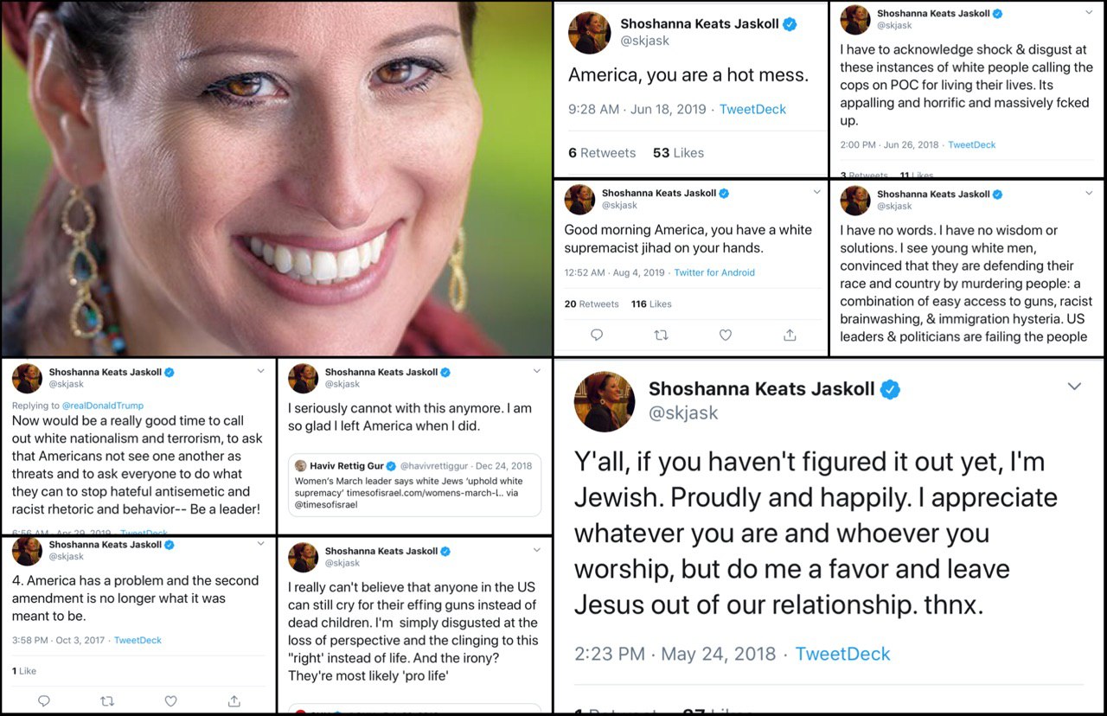Click 20 Retweets count on jihad tweet
Screen dimensions: 1107x716
click(592, 304)
